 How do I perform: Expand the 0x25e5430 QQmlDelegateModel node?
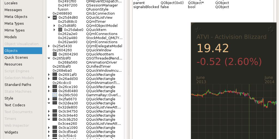point(49,46)
